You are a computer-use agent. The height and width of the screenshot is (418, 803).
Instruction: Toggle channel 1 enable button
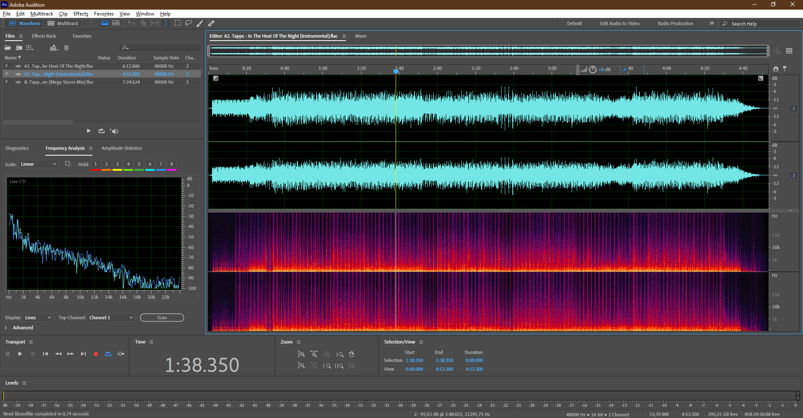pyautogui.click(x=793, y=108)
